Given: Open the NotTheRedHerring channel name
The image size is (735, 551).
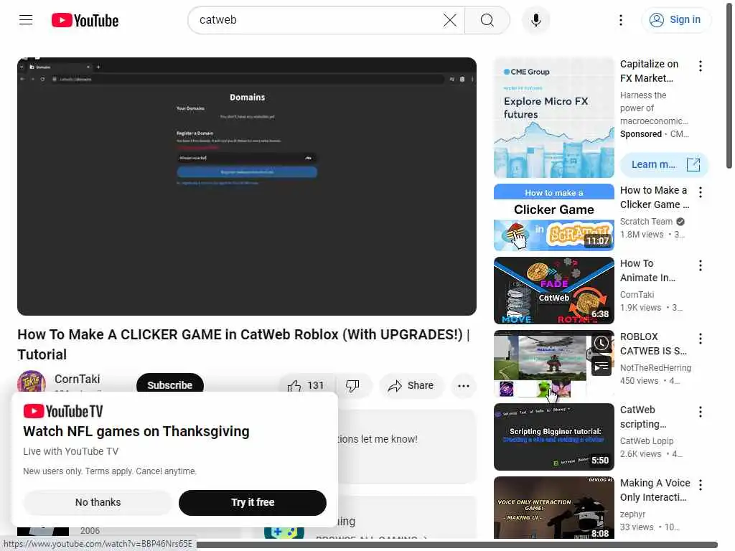Looking at the screenshot, I should click(655, 368).
